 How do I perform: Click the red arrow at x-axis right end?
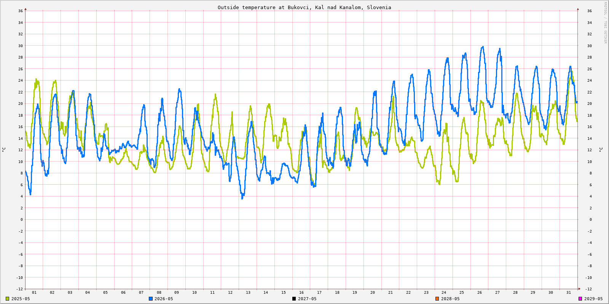(x=579, y=289)
